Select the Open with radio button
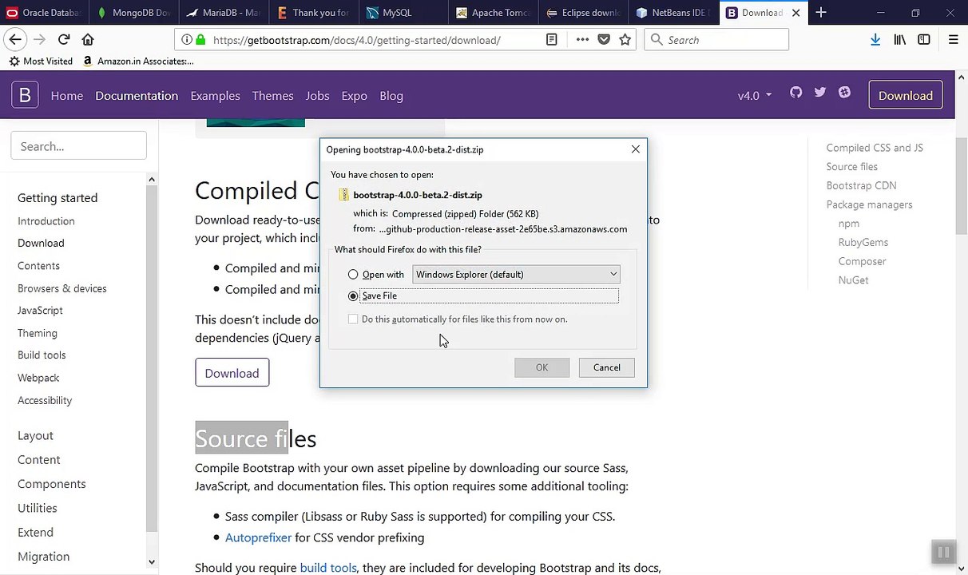 tap(353, 275)
